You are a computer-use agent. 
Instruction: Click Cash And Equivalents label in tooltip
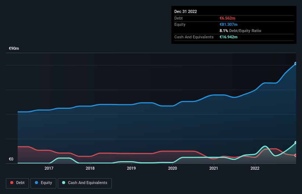[194, 37]
